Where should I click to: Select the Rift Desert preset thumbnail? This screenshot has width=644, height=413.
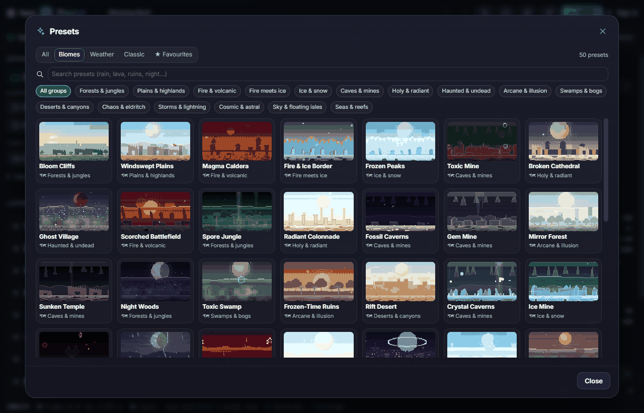click(400, 282)
